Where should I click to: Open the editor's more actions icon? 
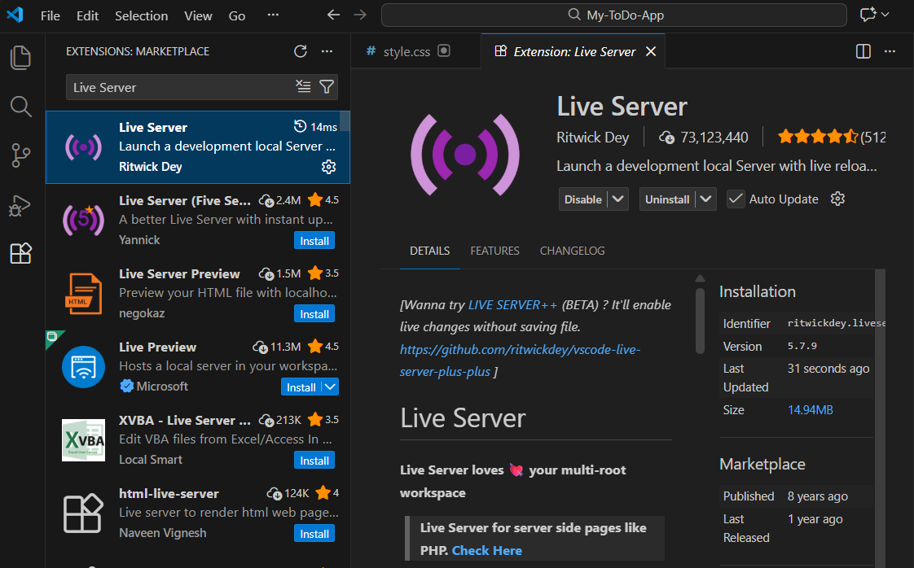click(890, 50)
